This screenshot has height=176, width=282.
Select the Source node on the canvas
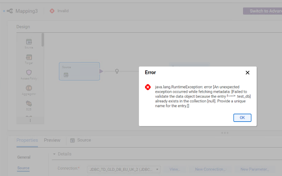[x=79, y=71]
